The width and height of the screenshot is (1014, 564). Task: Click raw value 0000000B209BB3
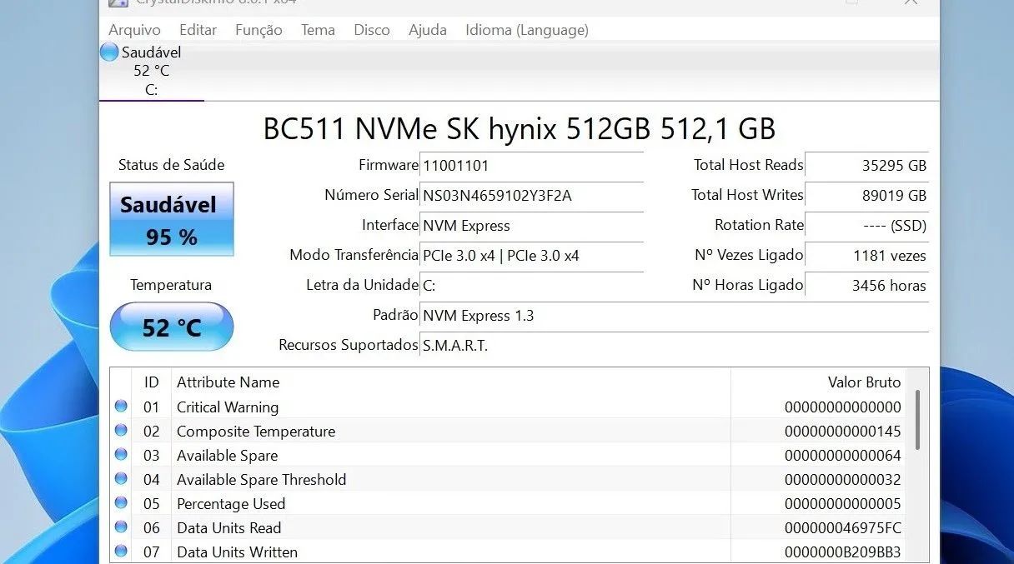(x=843, y=552)
